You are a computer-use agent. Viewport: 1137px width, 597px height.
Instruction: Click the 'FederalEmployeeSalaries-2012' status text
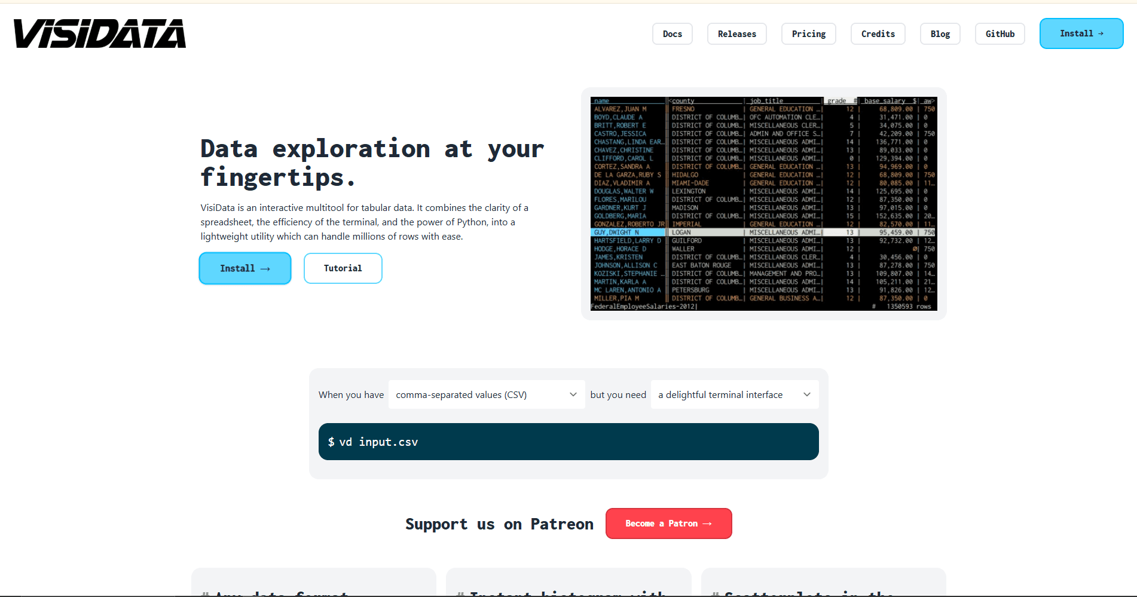(644, 307)
